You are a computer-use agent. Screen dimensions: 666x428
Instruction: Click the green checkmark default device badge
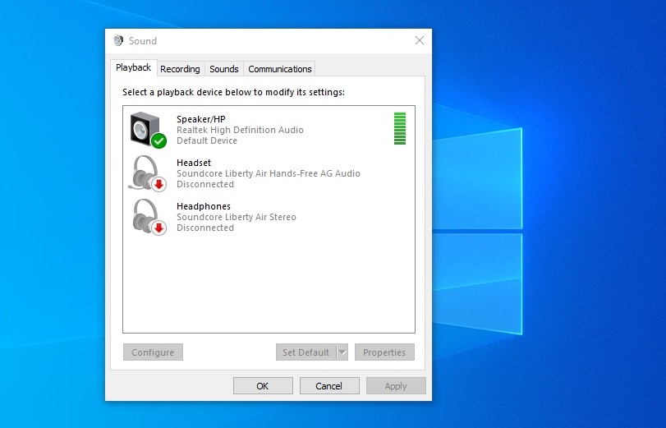tap(159, 141)
